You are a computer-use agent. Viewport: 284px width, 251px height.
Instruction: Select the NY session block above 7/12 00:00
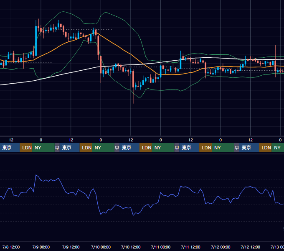coord(223,148)
